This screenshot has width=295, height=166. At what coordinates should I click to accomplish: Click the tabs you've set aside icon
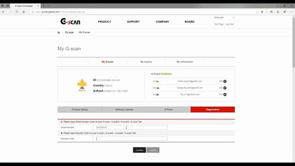coord(2,6)
